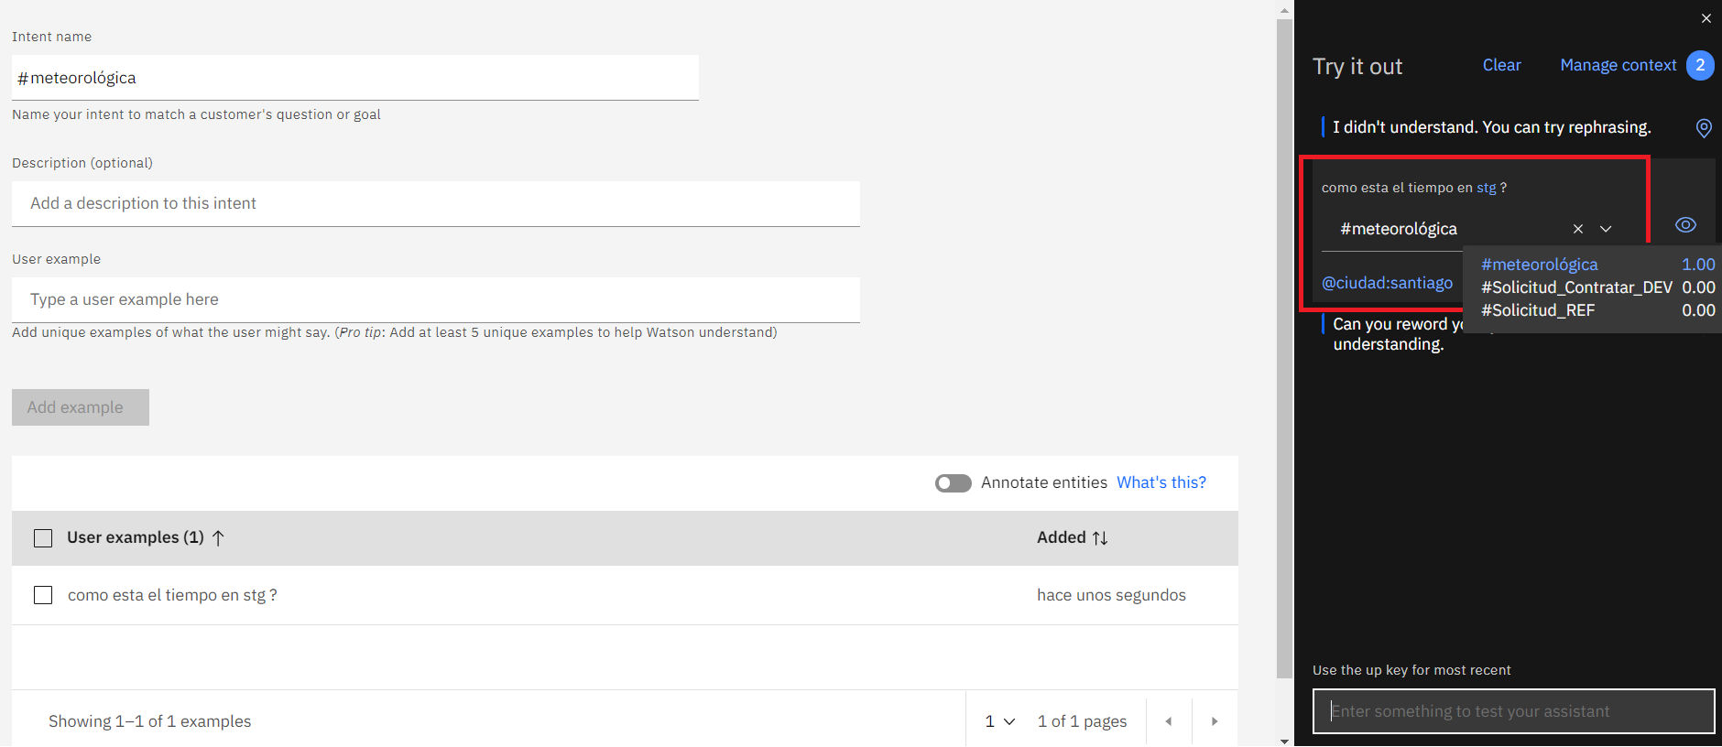This screenshot has width=1722, height=747.
Task: Sort by Added date arrows icon
Action: (x=1100, y=538)
